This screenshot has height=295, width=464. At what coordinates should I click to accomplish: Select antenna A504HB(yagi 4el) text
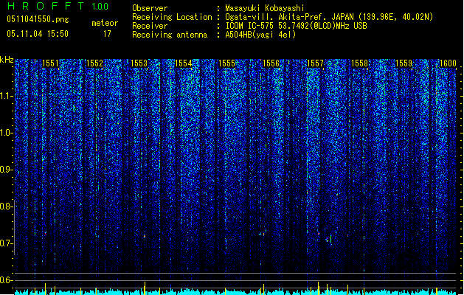tap(260, 35)
